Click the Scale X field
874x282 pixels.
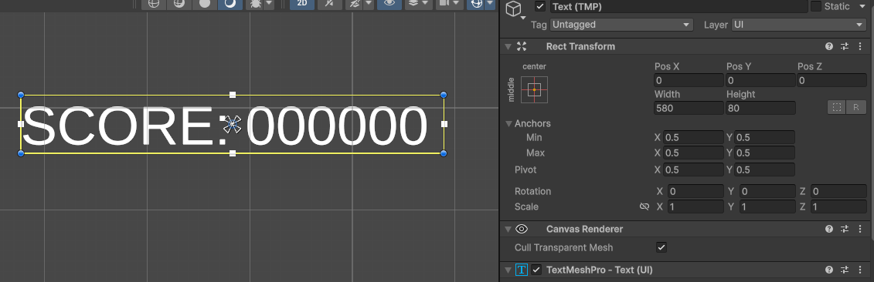point(695,206)
